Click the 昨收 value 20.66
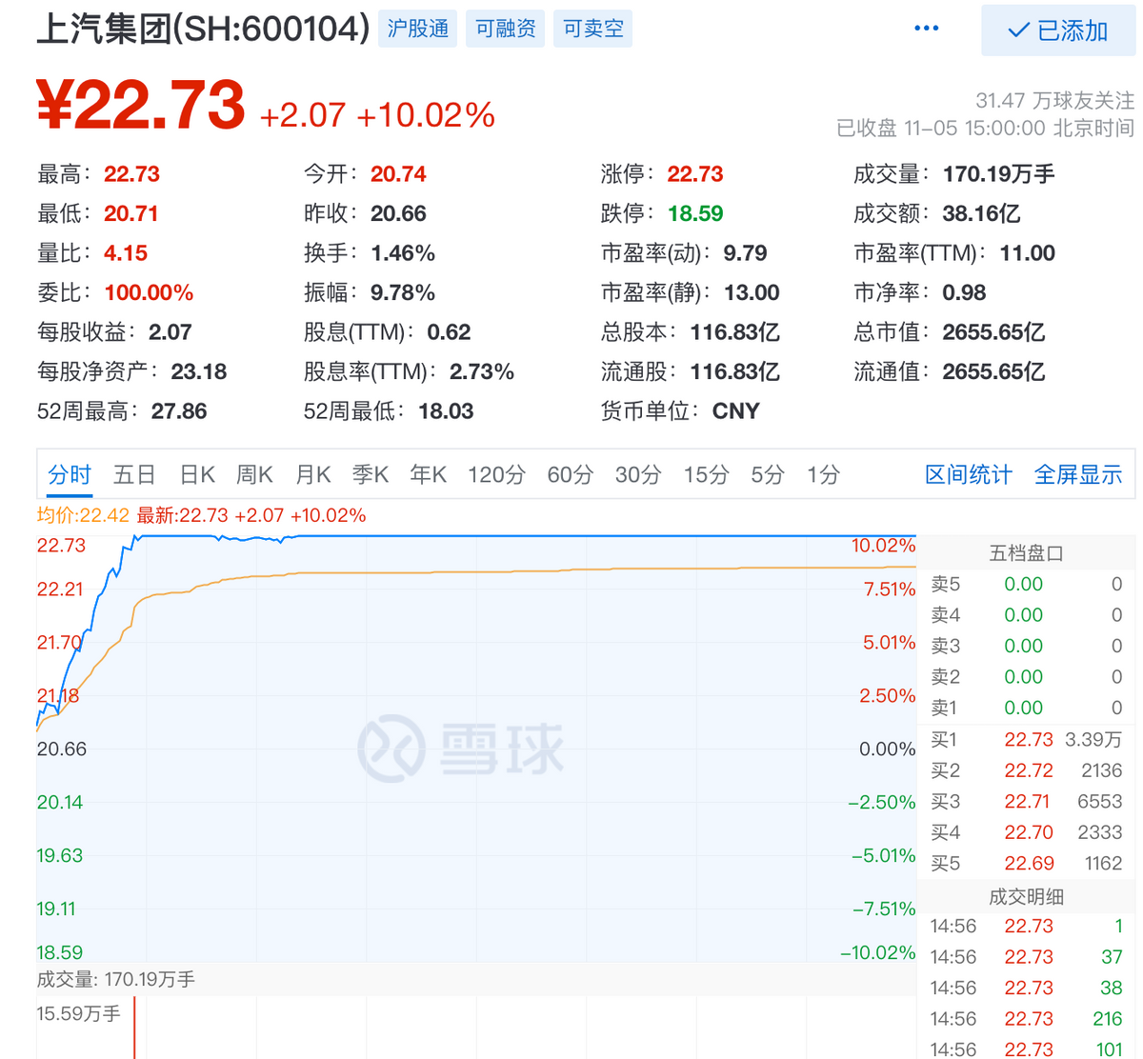This screenshot has width=1143, height=1059. [398, 213]
